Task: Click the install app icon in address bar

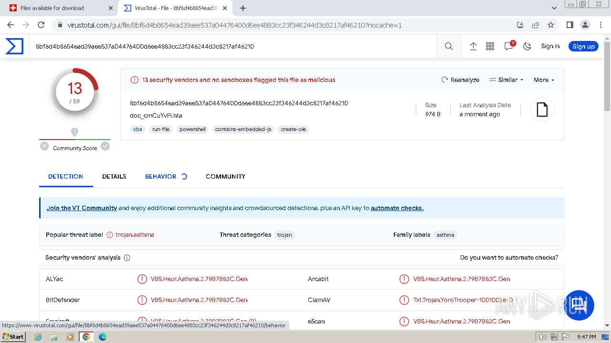Action: 520,25
